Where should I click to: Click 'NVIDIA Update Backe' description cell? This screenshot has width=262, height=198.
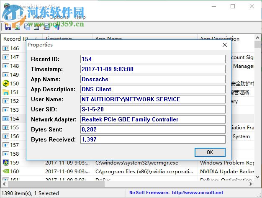(227, 172)
